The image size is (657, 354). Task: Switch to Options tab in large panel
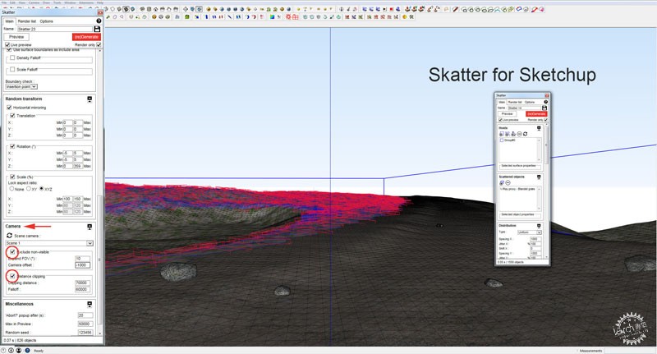47,21
